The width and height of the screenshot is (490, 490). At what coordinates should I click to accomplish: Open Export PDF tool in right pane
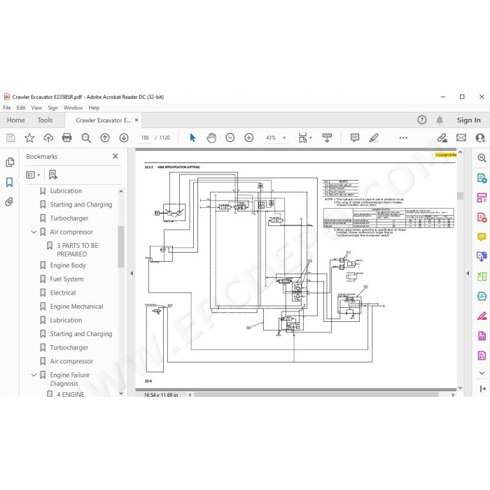pyautogui.click(x=482, y=178)
